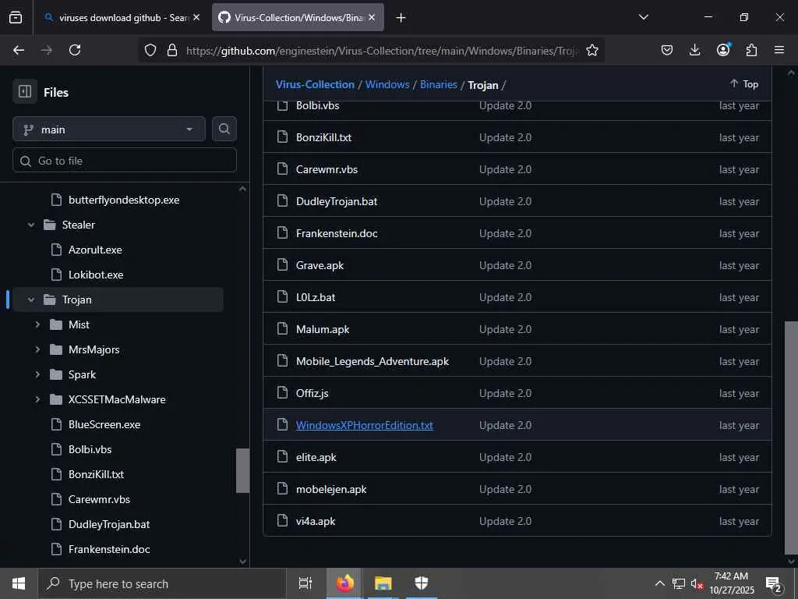Open WindowsXPHorrorEdition.txt file link
This screenshot has height=599, width=798.
pyautogui.click(x=365, y=425)
